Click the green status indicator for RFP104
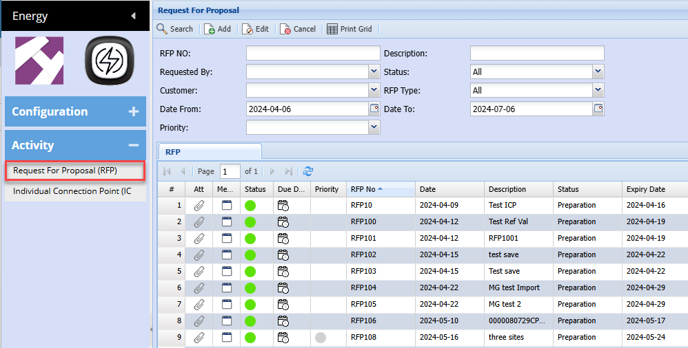The width and height of the screenshot is (688, 348). point(250,287)
